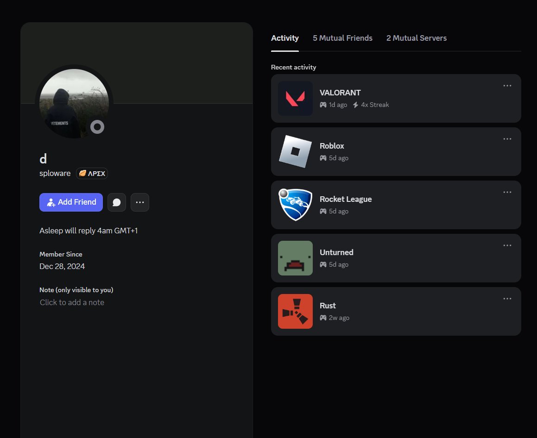Open the Rocket League activity options menu
The width and height of the screenshot is (537, 438).
[507, 192]
